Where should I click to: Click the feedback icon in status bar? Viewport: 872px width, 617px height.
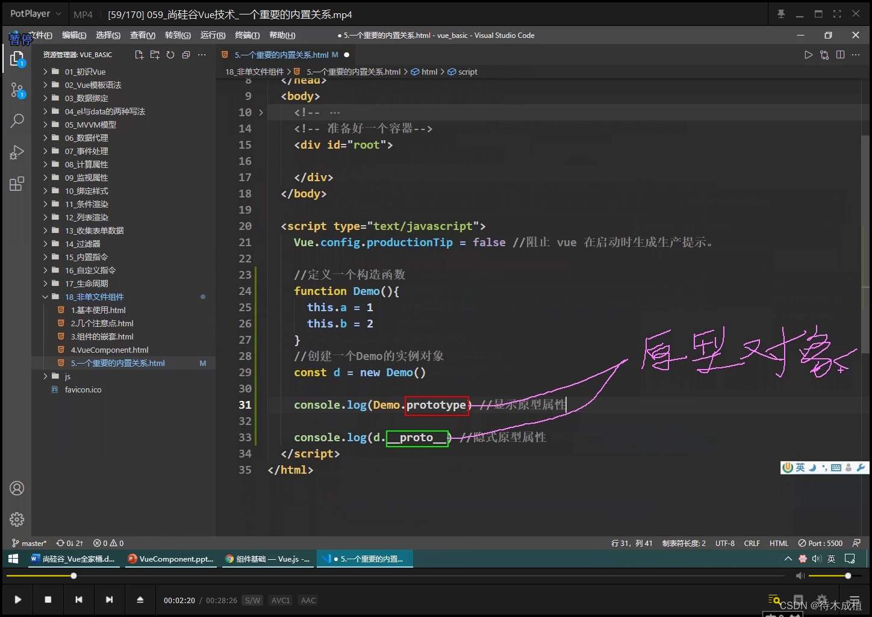(x=856, y=543)
